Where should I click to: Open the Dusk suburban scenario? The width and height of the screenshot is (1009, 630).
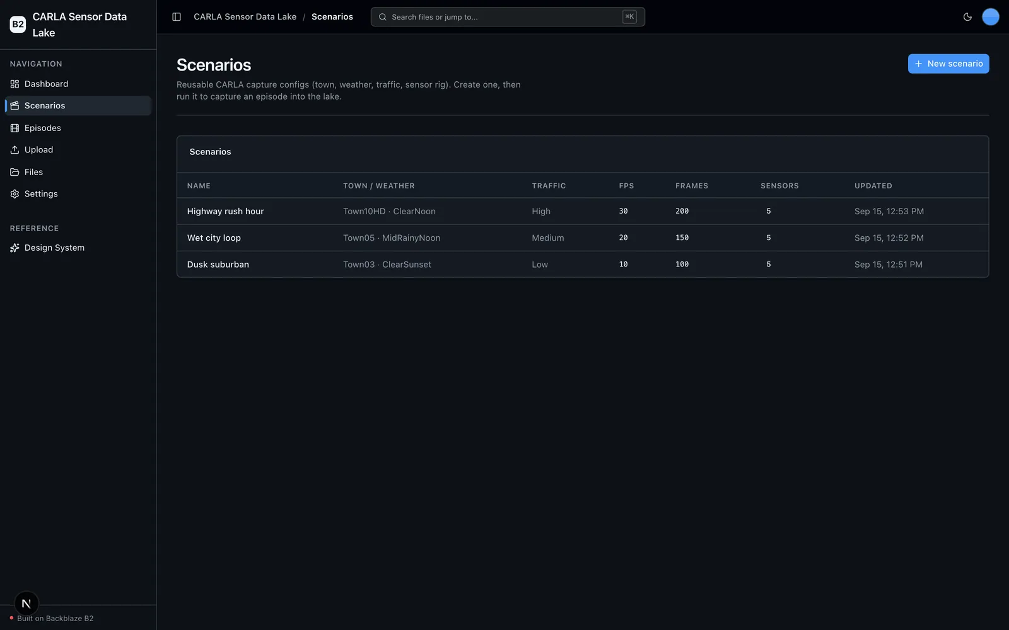(x=218, y=265)
